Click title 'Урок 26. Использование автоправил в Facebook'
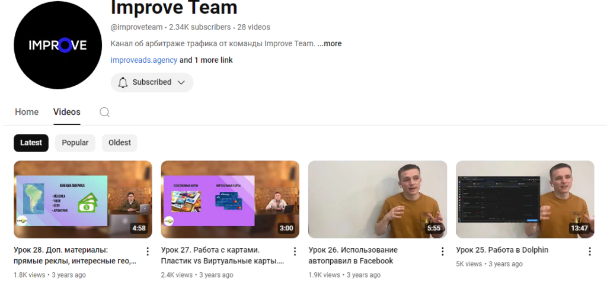Viewport: 607px width, 296px height. [353, 255]
